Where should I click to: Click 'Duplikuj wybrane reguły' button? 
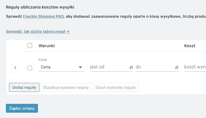click(x=66, y=87)
